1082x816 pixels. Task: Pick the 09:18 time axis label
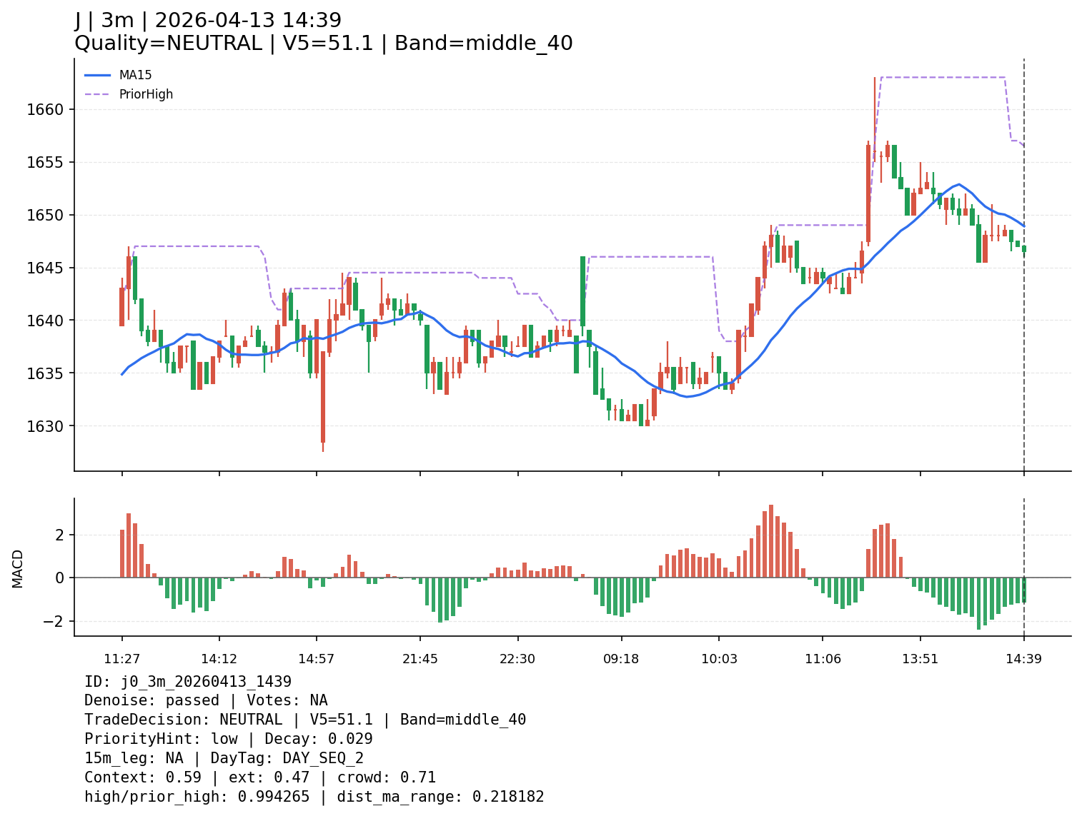pyautogui.click(x=621, y=658)
